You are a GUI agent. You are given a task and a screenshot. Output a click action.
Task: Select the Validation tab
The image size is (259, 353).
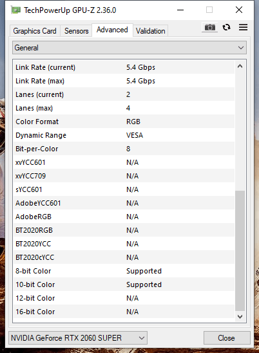coord(150,31)
